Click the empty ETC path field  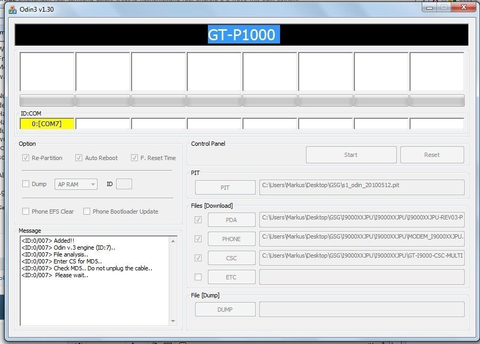[362, 277]
